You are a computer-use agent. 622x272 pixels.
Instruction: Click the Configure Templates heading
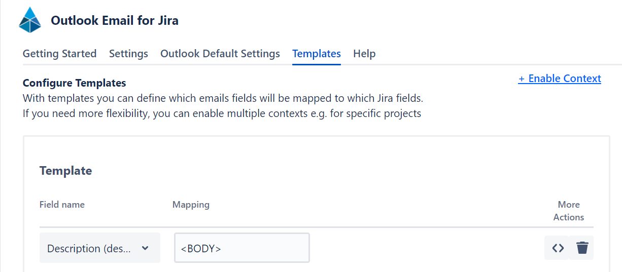pyautogui.click(x=74, y=83)
